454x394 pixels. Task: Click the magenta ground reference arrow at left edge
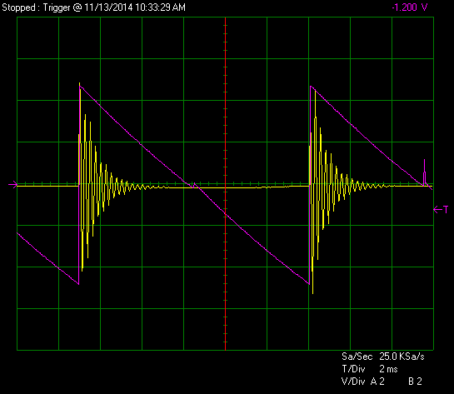pyautogui.click(x=13, y=184)
